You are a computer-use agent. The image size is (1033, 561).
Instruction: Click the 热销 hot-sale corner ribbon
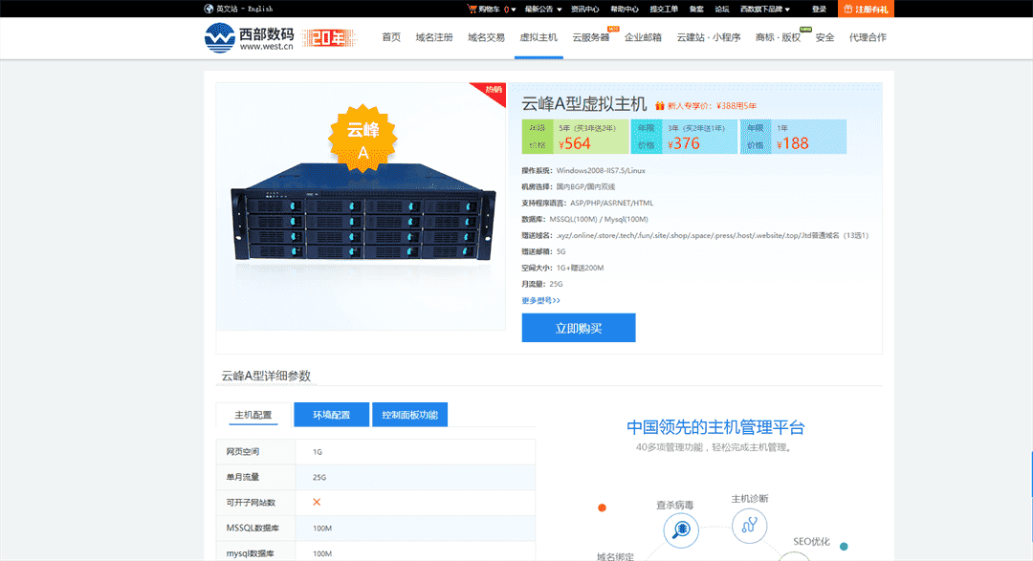[490, 92]
